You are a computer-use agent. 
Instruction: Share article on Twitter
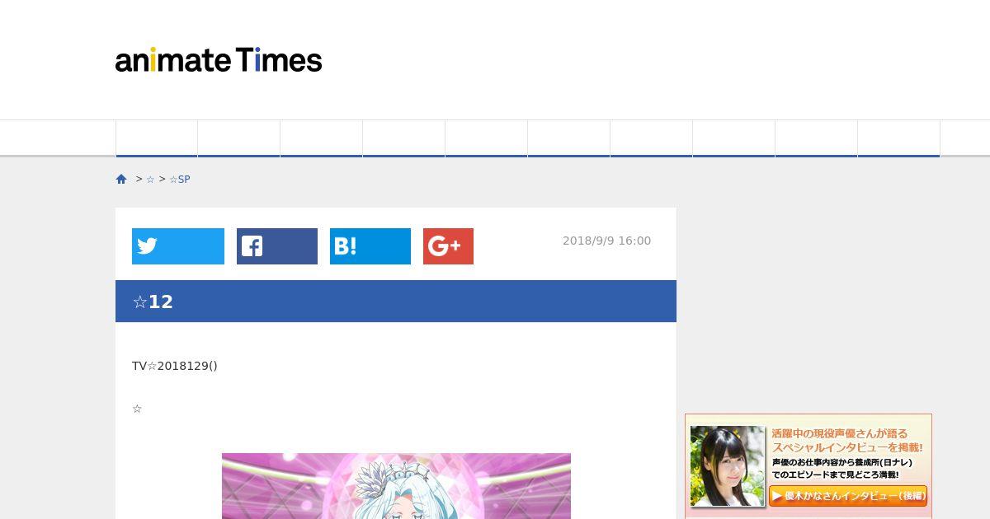pos(178,246)
